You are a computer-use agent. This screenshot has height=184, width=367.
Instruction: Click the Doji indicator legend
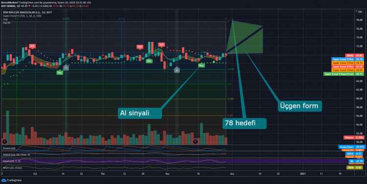coord(5,19)
